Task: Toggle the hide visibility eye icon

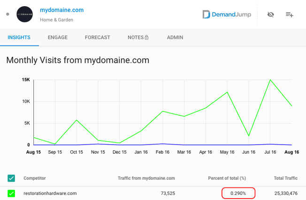Action: (x=270, y=15)
